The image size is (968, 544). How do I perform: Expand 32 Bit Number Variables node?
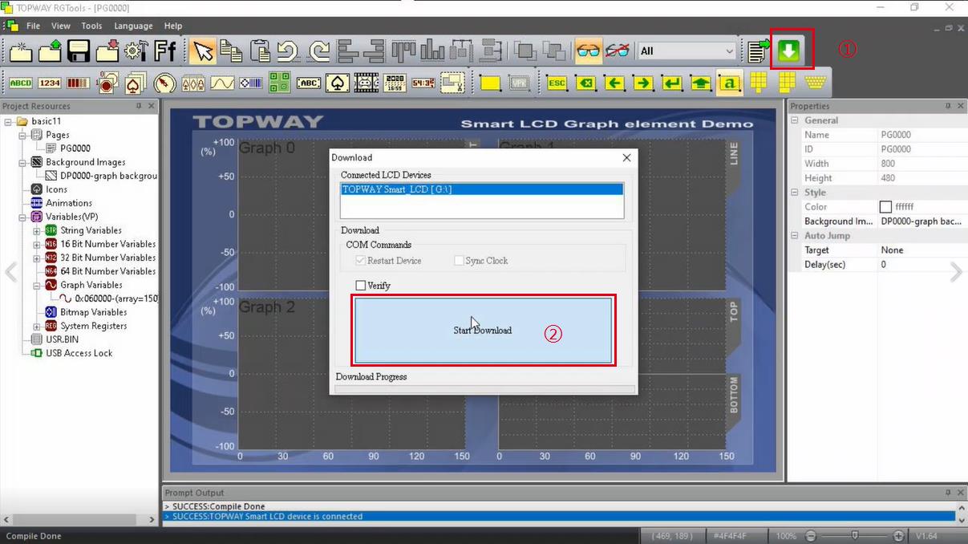[x=37, y=258]
